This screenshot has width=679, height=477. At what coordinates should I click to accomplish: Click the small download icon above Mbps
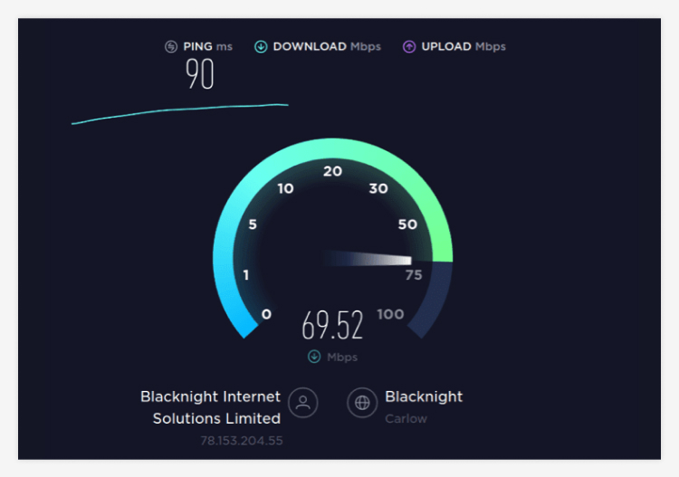tap(314, 357)
